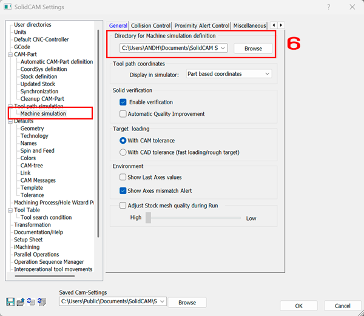The height and width of the screenshot is (316, 364).
Task: Check Automatic Quality Improvement
Action: coord(123,114)
